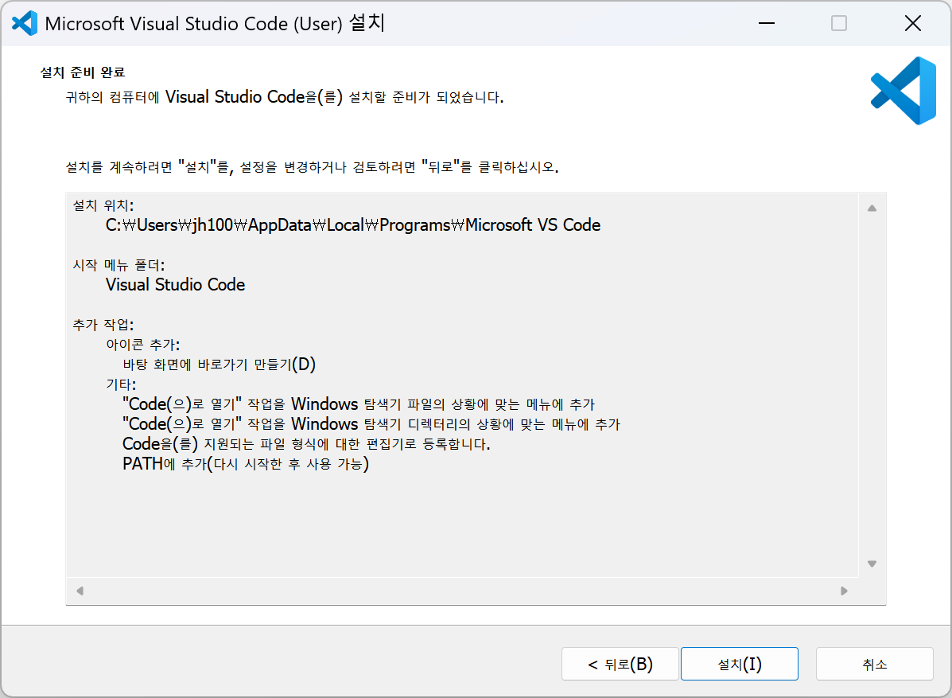The height and width of the screenshot is (698, 952).
Task: Click the '기타:' line
Action: [121, 384]
